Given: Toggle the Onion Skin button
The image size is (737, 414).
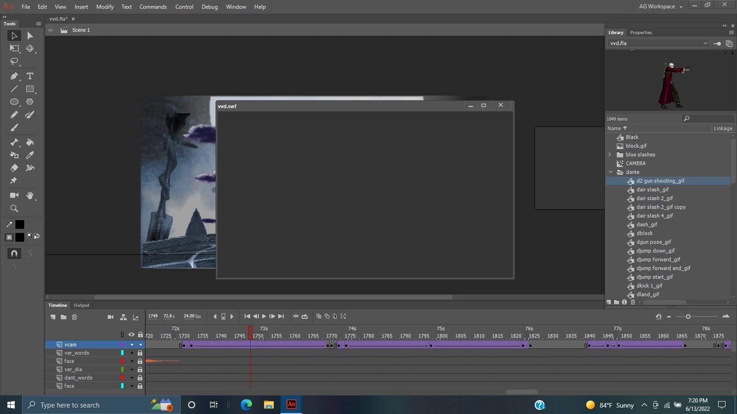Looking at the screenshot, I should tap(318, 316).
